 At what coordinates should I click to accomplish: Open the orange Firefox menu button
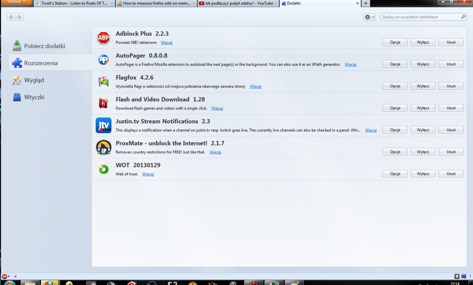[16, 2]
